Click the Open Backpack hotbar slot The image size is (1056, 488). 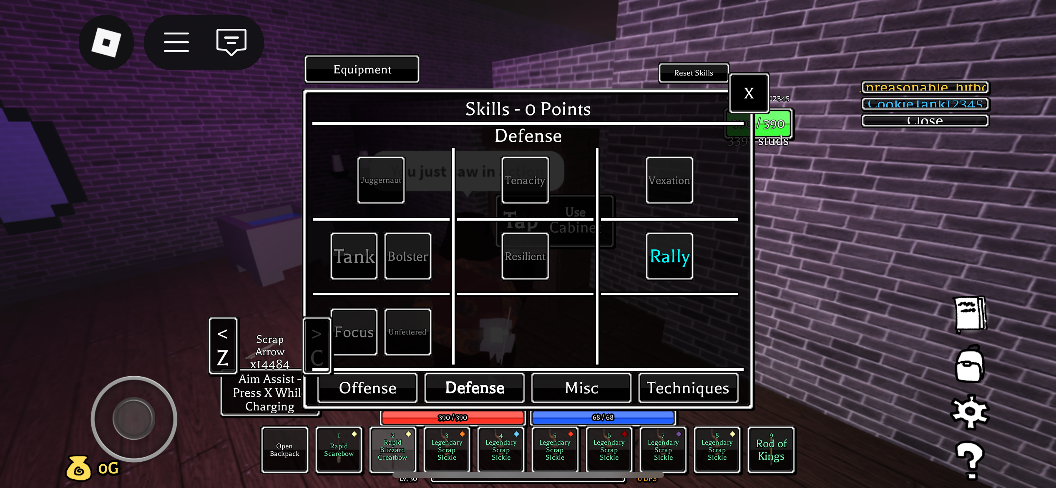point(285,450)
